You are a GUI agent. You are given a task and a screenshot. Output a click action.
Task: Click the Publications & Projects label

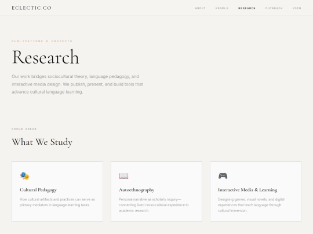[42, 41]
